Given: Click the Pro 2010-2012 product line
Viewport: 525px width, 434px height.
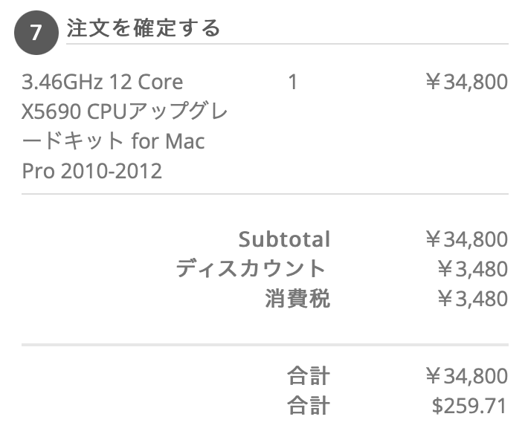Looking at the screenshot, I should 91,171.
